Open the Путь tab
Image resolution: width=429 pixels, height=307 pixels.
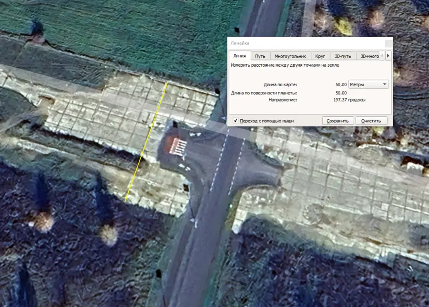[260, 56]
